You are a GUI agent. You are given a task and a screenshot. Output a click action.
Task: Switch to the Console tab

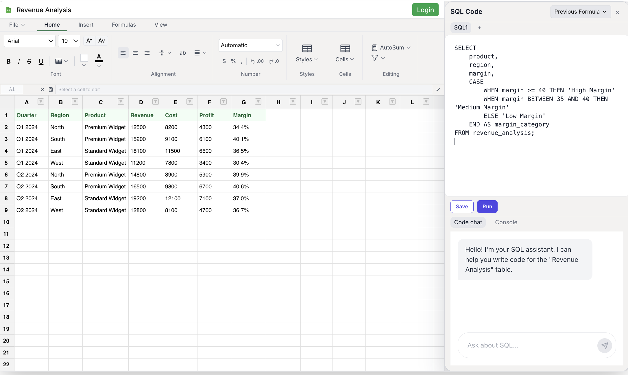(x=506, y=222)
